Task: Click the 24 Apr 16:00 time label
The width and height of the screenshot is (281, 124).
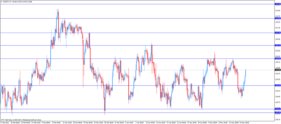Action: (x=192, y=123)
